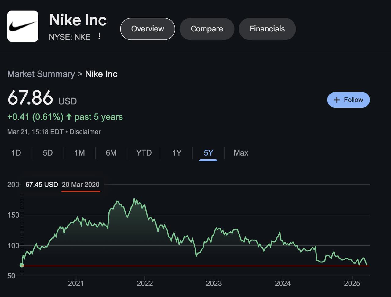Click the 2024 label on chart axis
The width and height of the screenshot is (391, 297).
[x=283, y=283]
